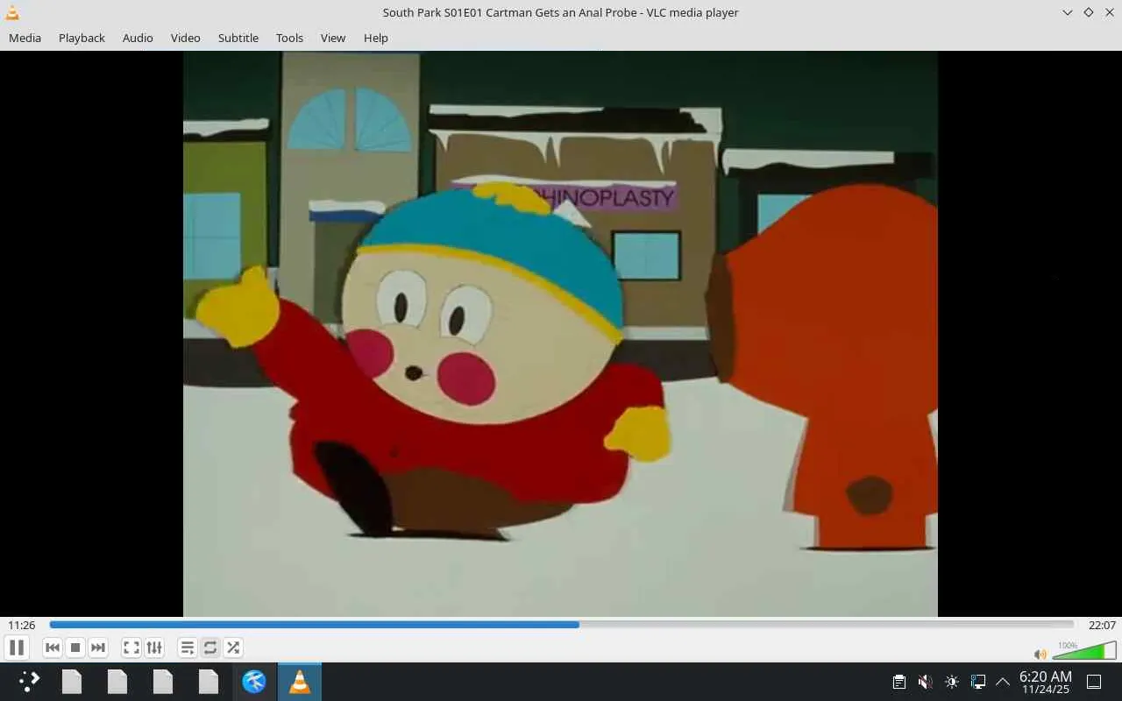Stop playback with the square button
Image resolution: width=1122 pixels, height=701 pixels.
coord(75,648)
